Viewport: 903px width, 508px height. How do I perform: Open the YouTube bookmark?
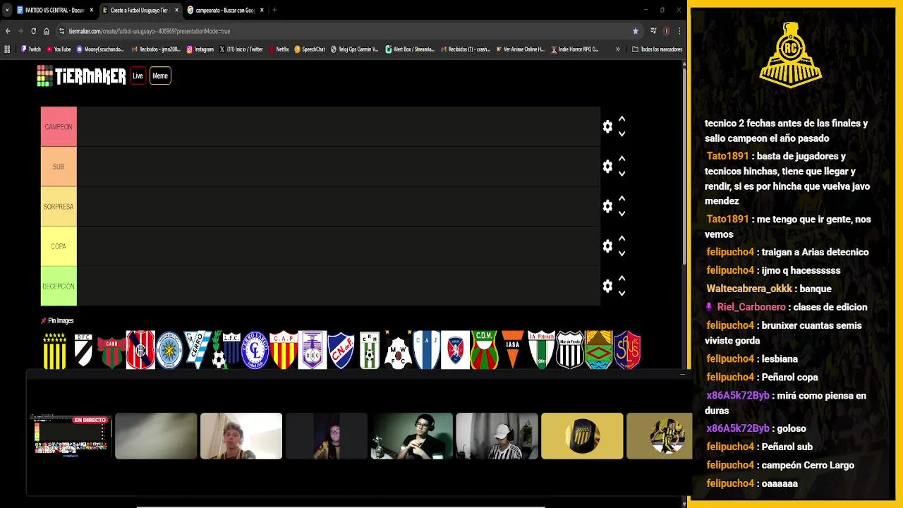59,49
